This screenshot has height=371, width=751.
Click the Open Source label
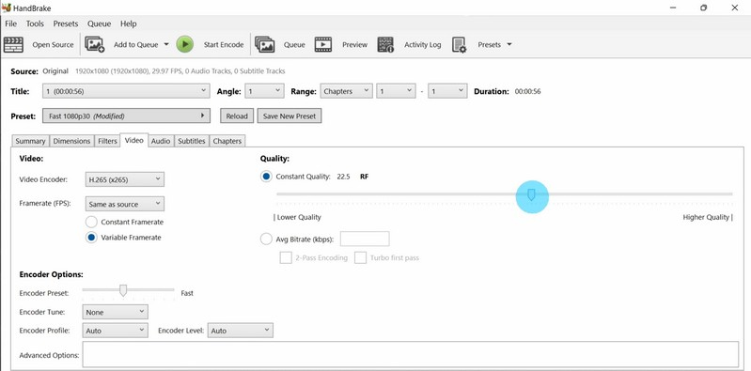(54, 44)
